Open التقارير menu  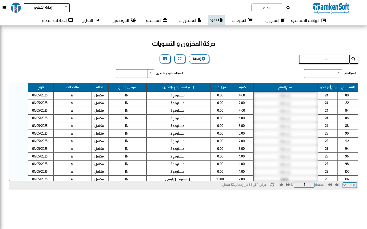click(x=90, y=20)
